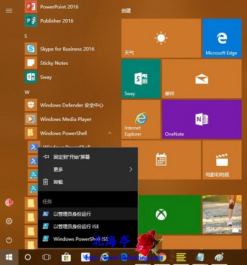Open the Microsoft Edge tile
This screenshot has height=265, width=247.
click(222, 38)
